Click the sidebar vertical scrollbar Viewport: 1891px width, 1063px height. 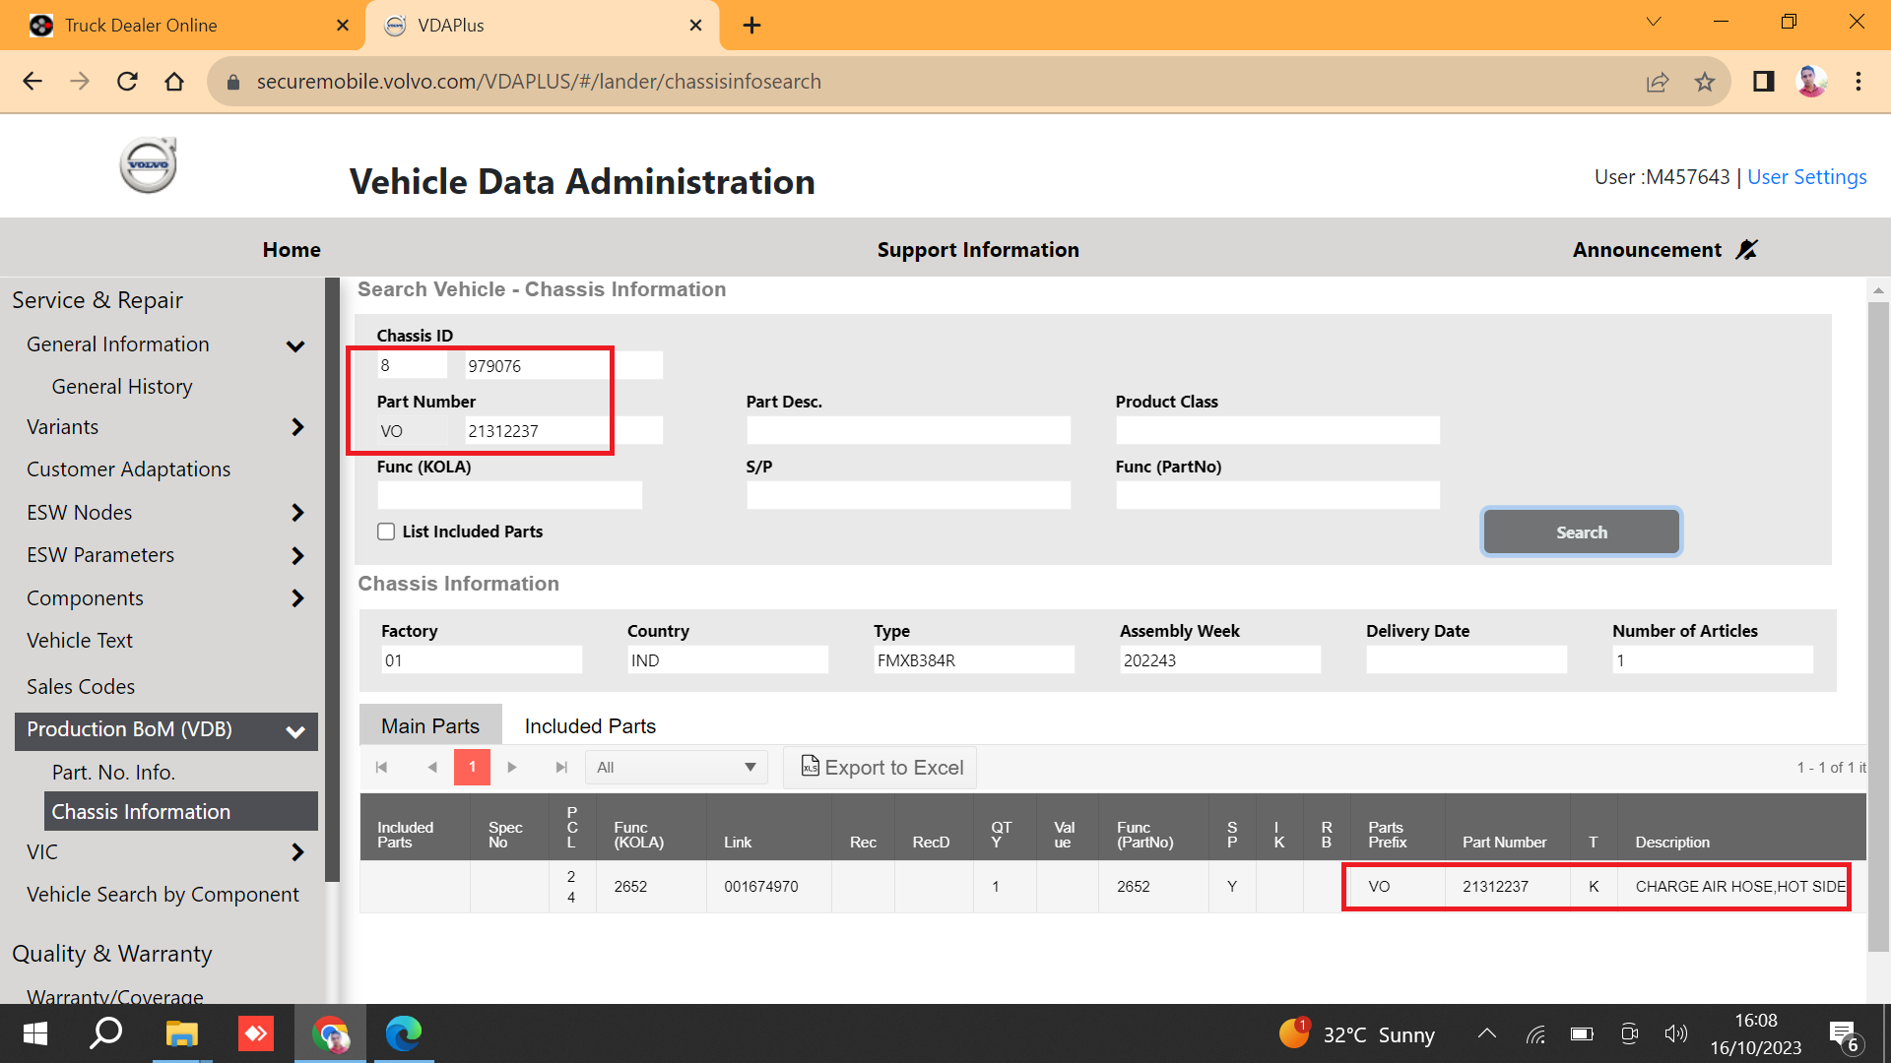point(332,581)
